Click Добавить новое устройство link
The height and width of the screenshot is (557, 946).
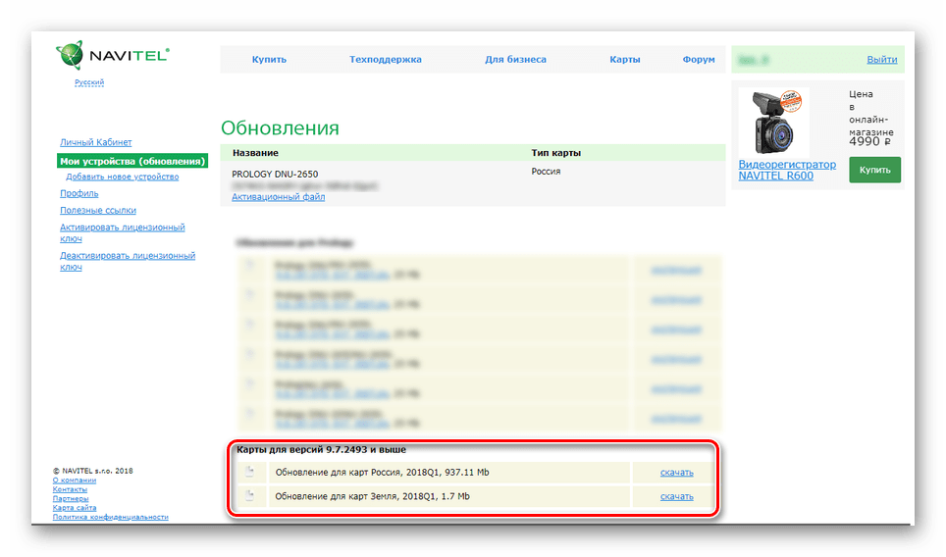pos(122,177)
